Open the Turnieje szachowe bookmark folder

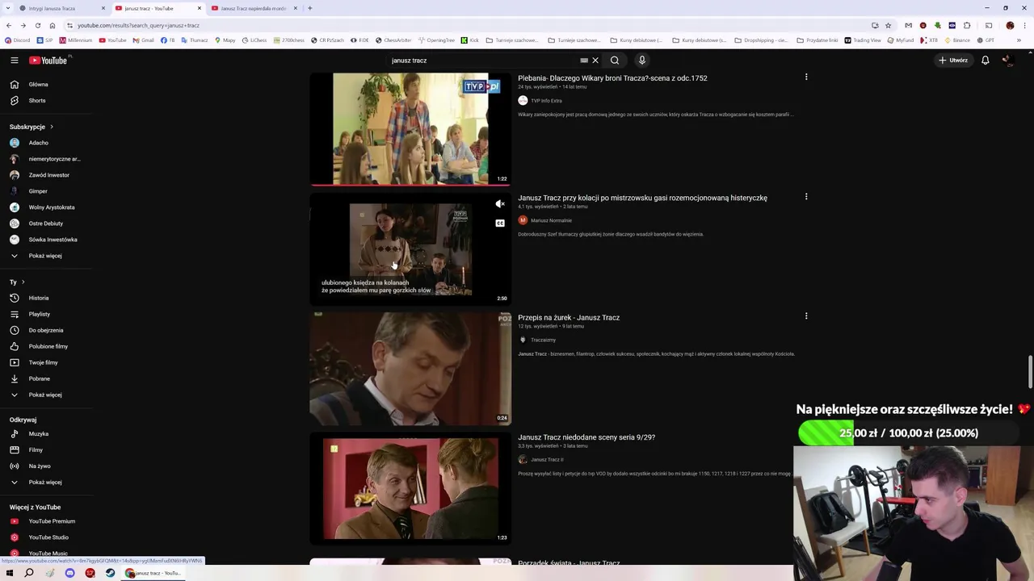pos(513,40)
